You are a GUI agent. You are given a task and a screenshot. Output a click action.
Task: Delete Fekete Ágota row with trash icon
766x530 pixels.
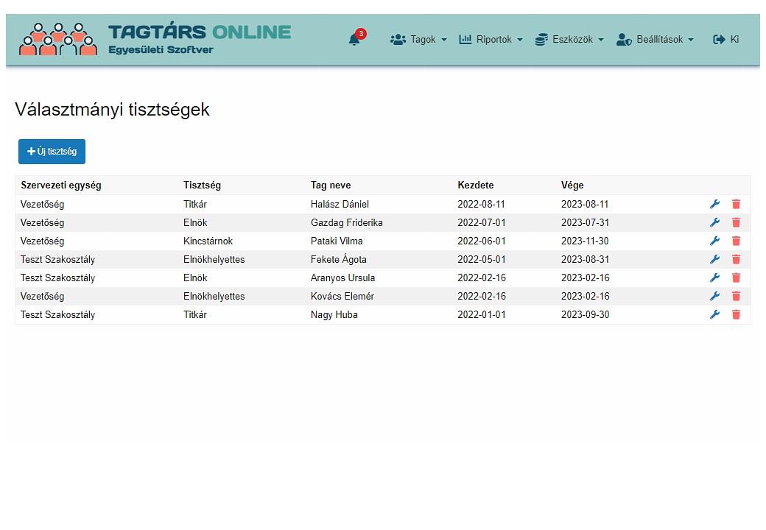point(737,259)
